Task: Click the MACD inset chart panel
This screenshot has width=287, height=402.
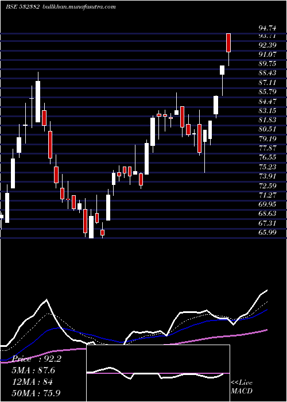Action: point(158,373)
